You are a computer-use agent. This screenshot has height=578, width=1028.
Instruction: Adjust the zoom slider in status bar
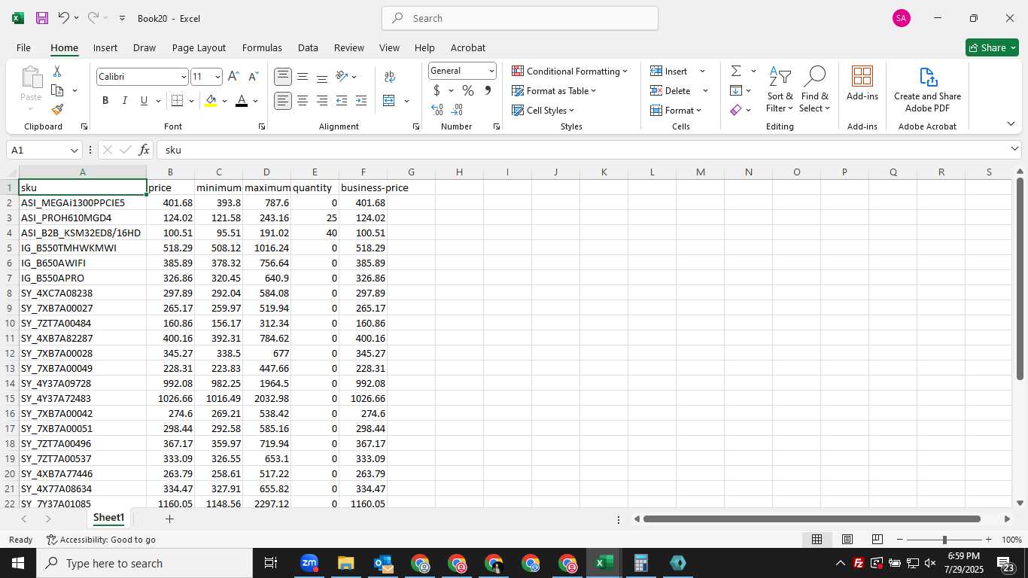[944, 540]
